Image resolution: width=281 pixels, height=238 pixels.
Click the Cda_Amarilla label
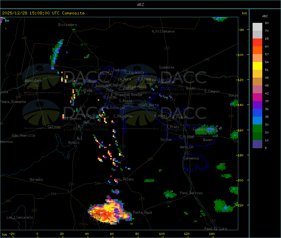click(x=23, y=135)
